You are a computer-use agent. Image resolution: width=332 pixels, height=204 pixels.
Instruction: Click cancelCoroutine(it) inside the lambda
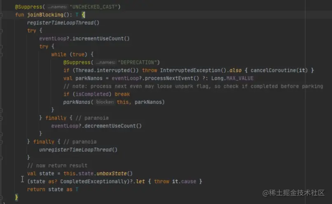coord(279,70)
